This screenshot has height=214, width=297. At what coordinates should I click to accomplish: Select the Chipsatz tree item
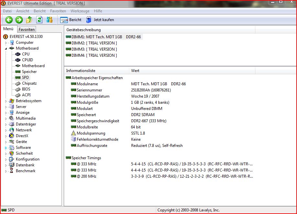(29, 83)
